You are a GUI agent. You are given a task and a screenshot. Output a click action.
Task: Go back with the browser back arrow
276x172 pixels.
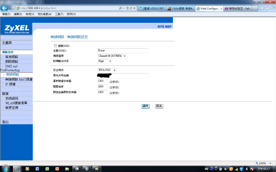click(4, 8)
